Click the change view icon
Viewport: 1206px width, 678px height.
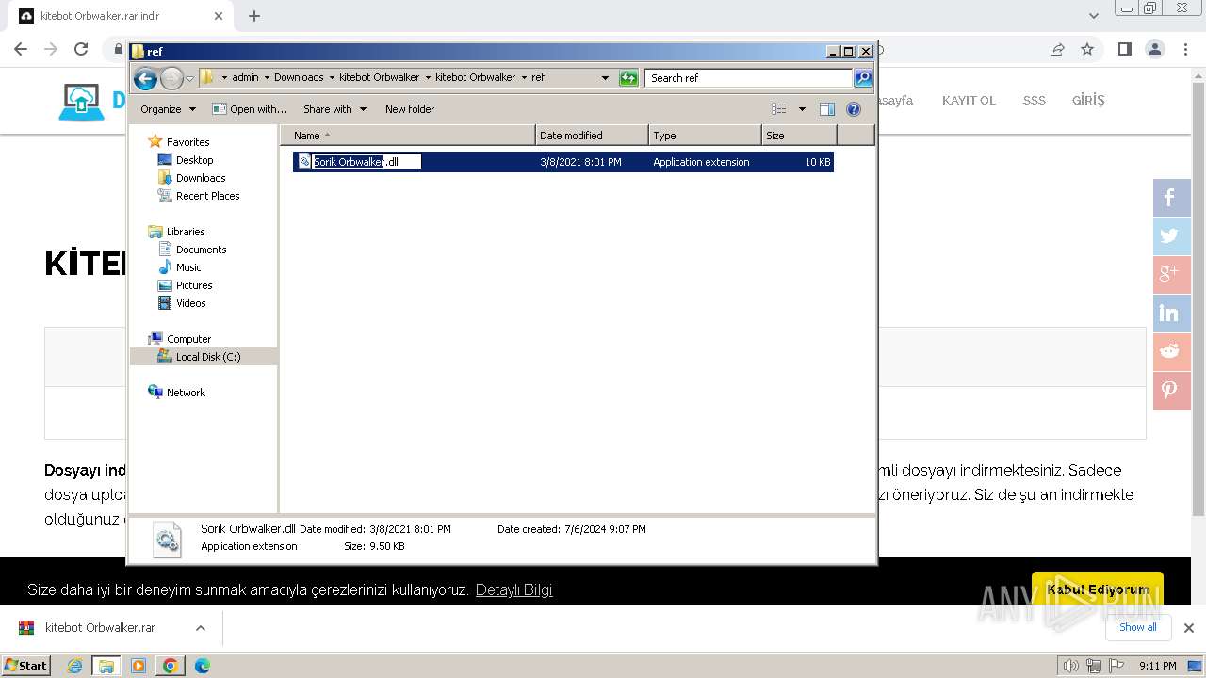click(x=779, y=109)
